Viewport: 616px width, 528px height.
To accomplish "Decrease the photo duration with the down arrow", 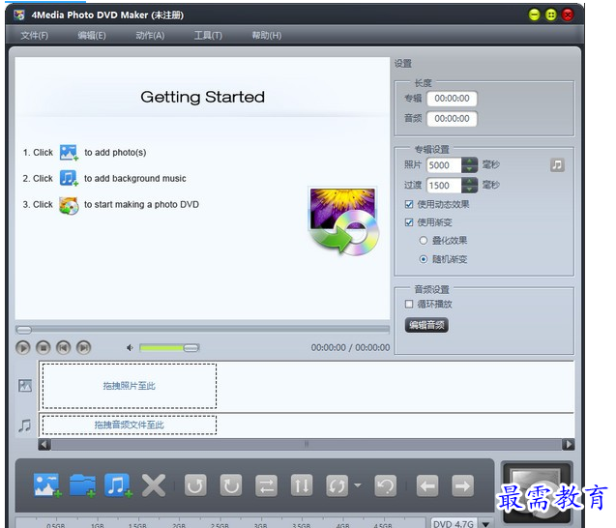I will [469, 169].
